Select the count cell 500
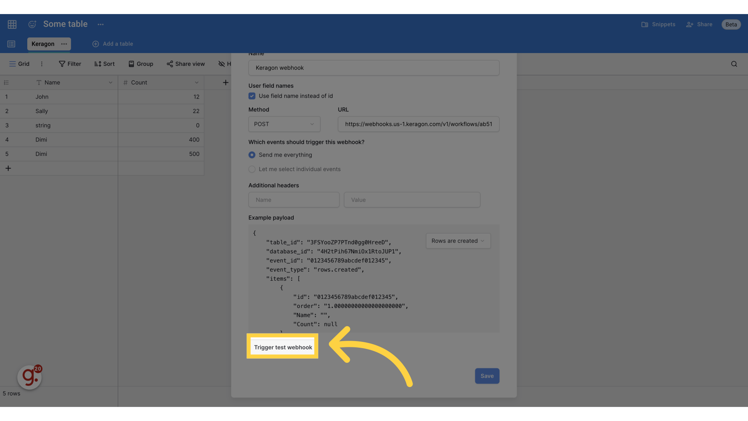Screen dimensions: 748x421 (x=161, y=154)
